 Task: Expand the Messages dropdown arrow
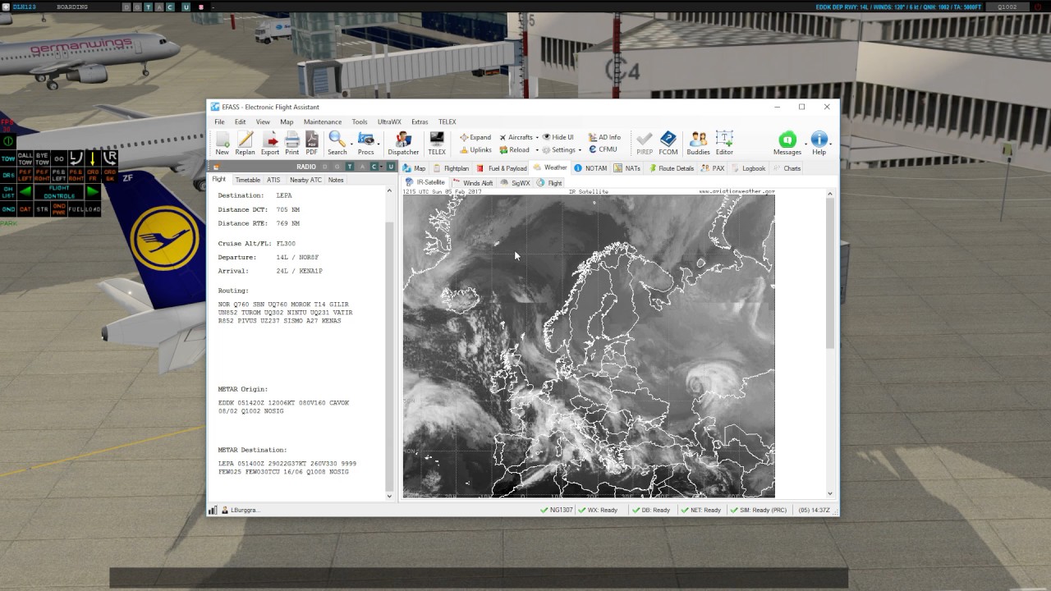tap(804, 144)
